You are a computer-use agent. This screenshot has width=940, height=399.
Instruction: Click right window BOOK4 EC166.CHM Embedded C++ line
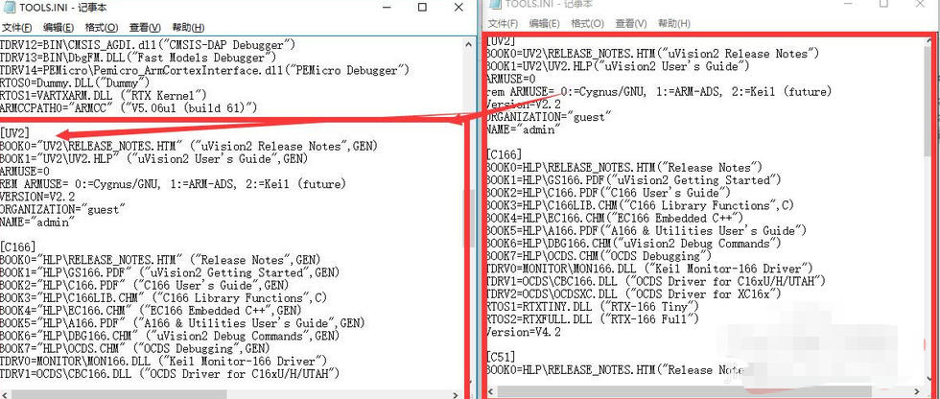tap(615, 218)
